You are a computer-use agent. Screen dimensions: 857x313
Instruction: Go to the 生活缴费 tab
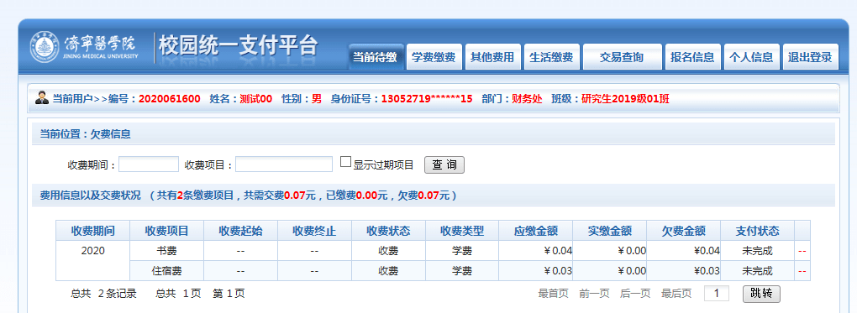tap(552, 57)
